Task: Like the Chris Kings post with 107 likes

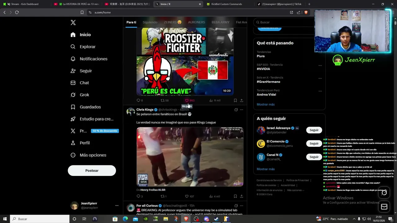Action: [190, 196]
